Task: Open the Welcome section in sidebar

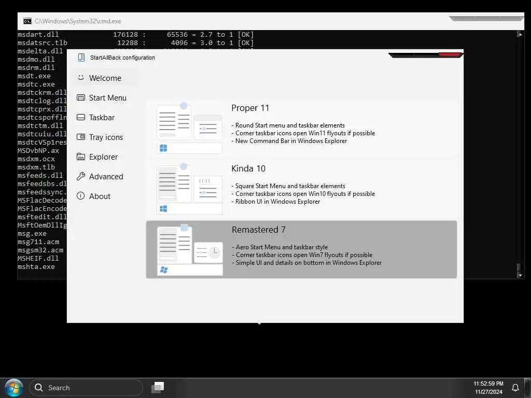Action: tap(106, 78)
